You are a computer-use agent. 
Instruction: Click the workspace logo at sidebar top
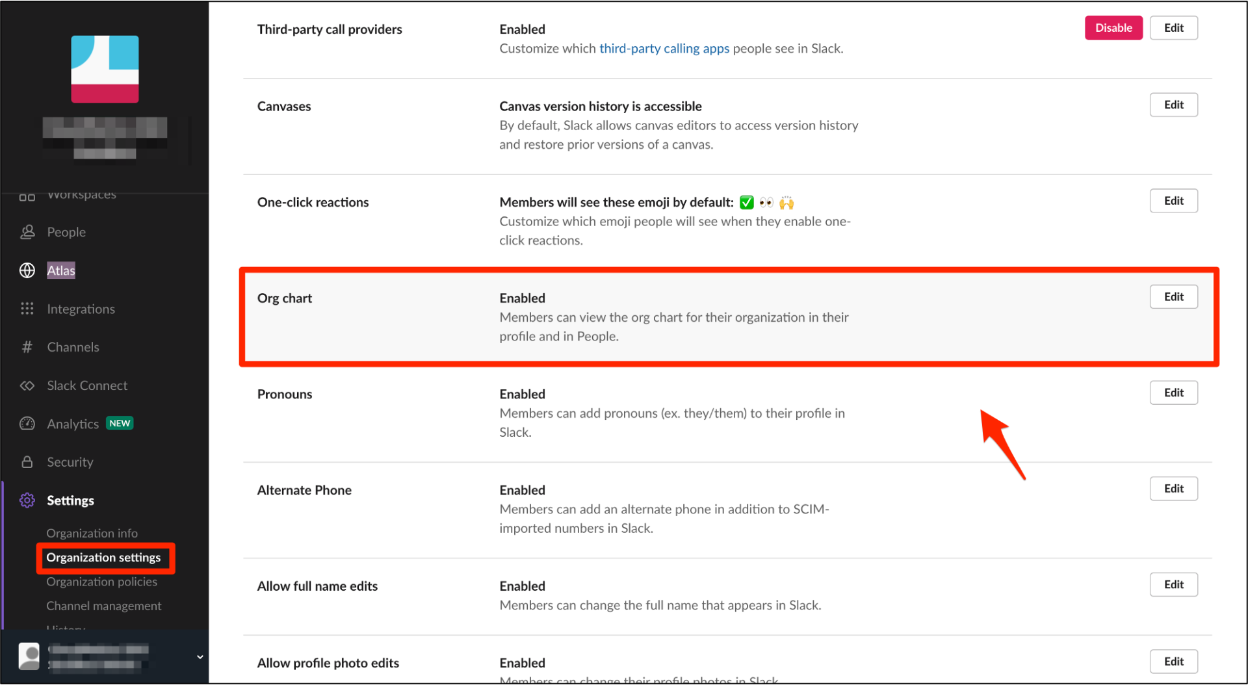[x=104, y=69]
